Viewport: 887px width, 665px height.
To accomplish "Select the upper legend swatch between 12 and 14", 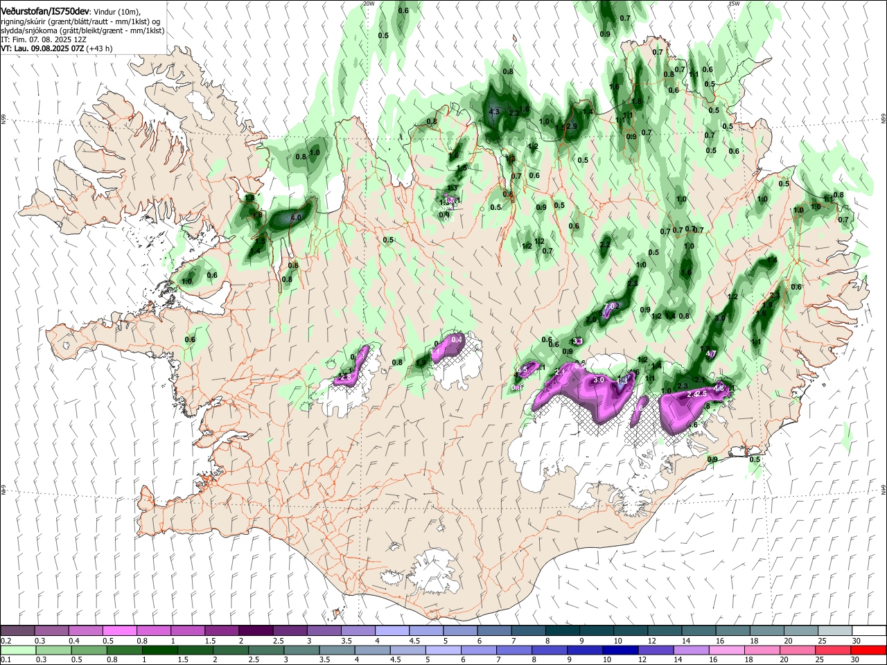I will click(664, 631).
